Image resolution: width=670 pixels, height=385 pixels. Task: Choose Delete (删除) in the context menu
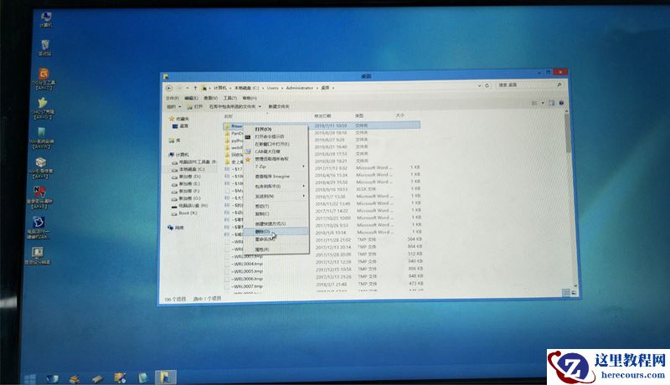point(276,231)
